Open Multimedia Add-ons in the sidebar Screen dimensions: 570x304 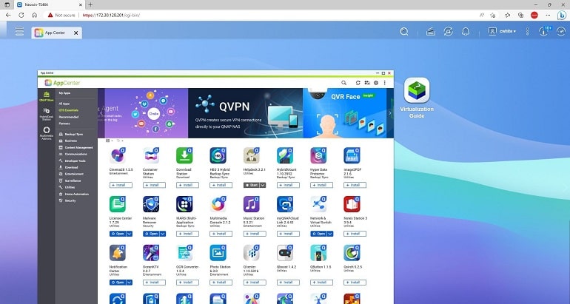(x=47, y=133)
